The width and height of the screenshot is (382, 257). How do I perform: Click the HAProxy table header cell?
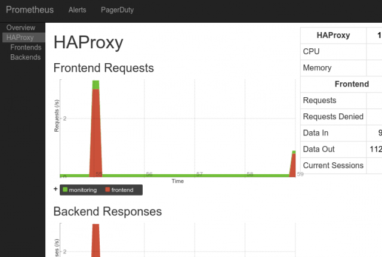tap(333, 35)
